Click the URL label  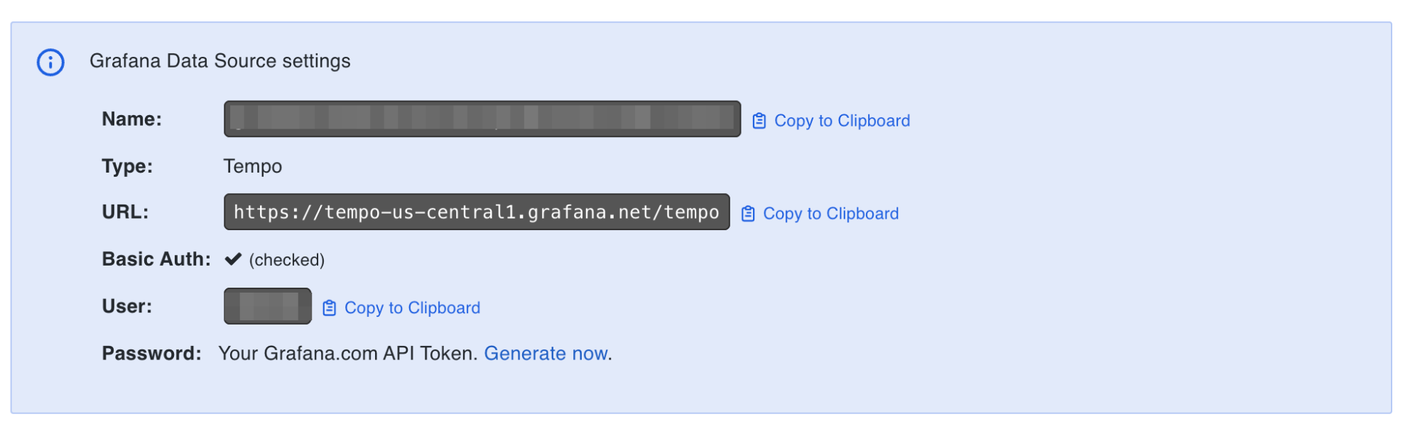click(125, 212)
